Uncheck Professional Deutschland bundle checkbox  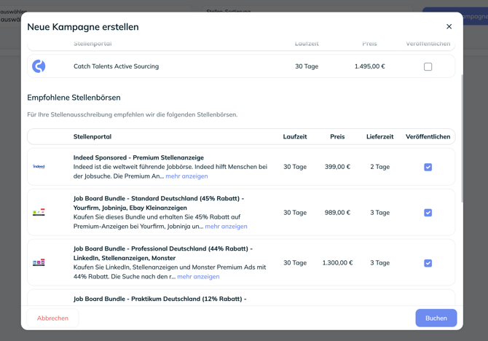tap(428, 263)
